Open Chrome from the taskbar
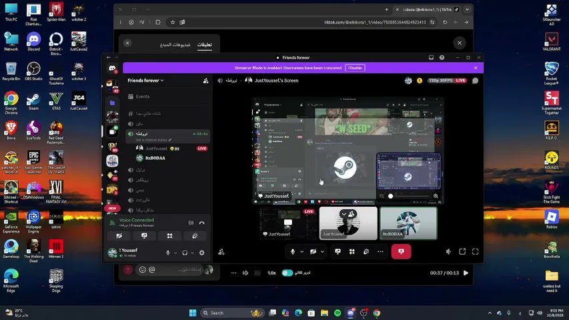The width and height of the screenshot is (569, 320). click(x=377, y=313)
